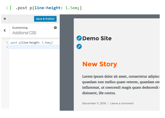Screen dimensions: 165x118
Task: Click line 1 of the CSS editor
Action: click(34, 43)
